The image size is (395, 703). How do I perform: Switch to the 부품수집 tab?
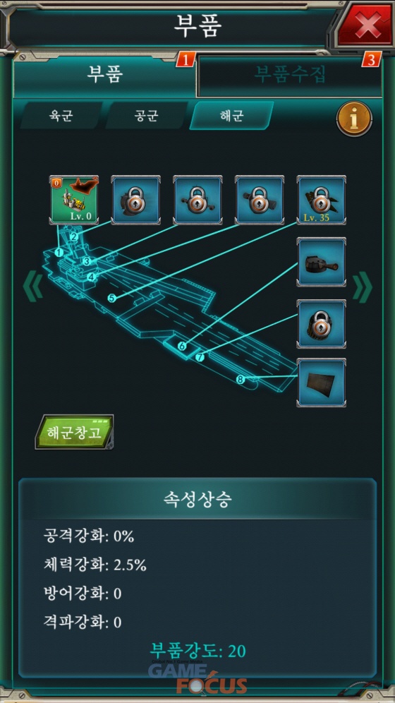(289, 74)
